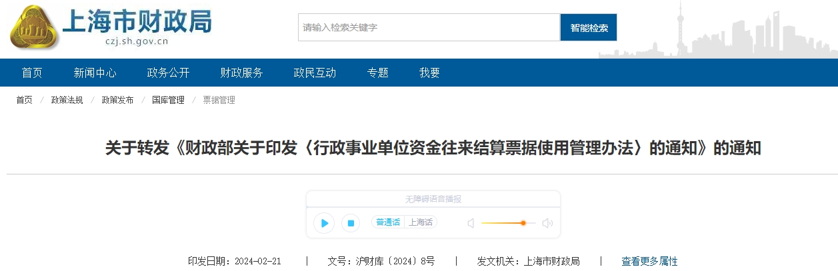Open the 新闻中心 navigation menu
This screenshot has height=271, width=838.
[x=95, y=73]
